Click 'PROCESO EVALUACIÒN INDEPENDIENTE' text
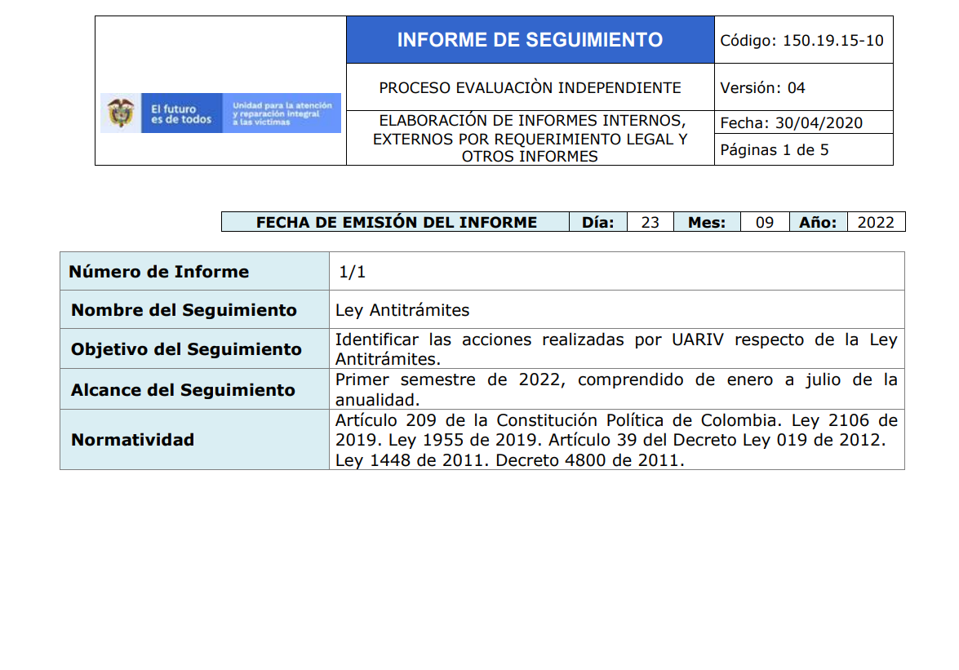The image size is (959, 670). 530,88
